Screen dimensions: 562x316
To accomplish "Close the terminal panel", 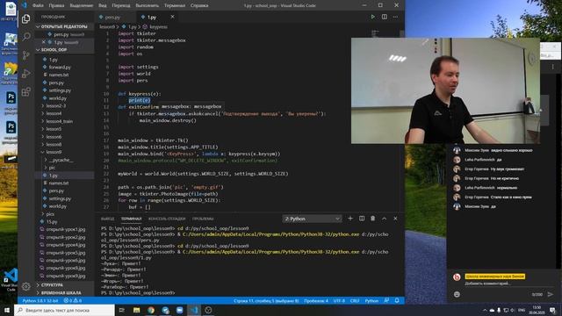I will 395,219.
